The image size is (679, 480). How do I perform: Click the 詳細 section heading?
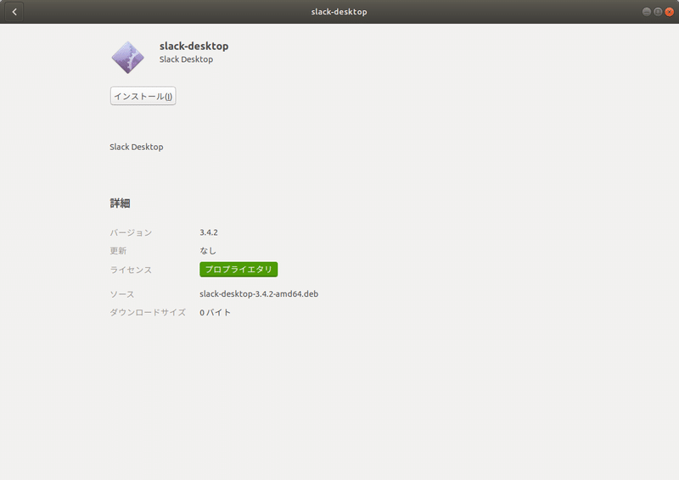pos(120,203)
